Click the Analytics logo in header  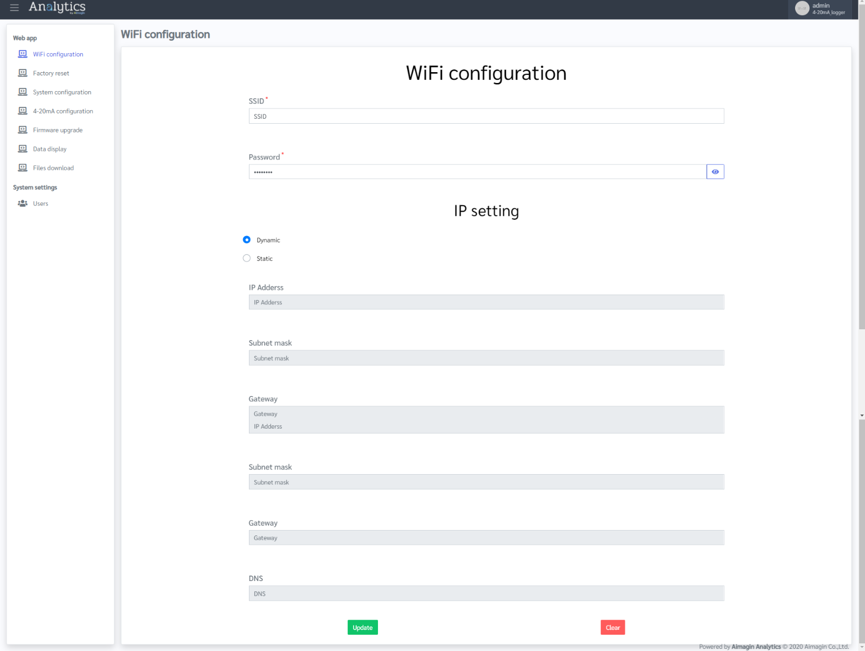pyautogui.click(x=57, y=8)
